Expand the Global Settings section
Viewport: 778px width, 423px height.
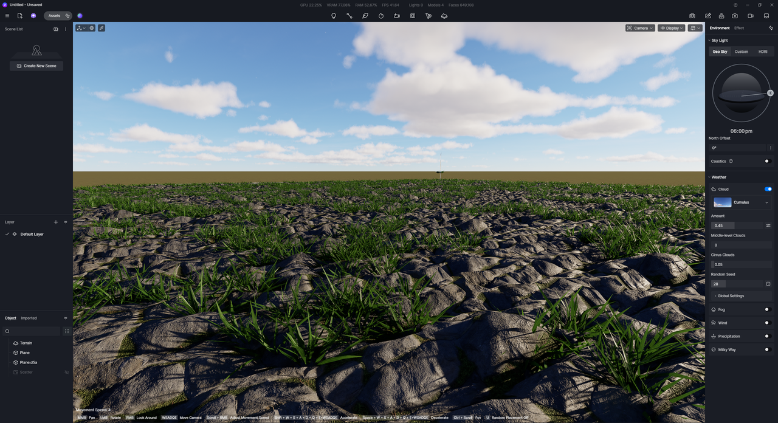730,296
